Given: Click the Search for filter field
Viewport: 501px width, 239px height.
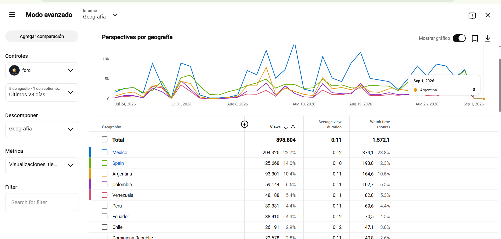Looking at the screenshot, I should [x=42, y=202].
